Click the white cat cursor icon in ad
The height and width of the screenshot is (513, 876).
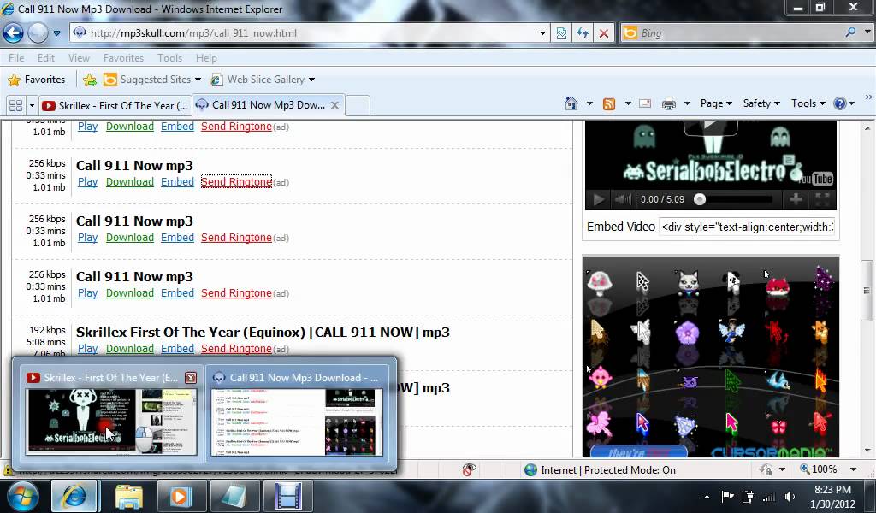click(x=688, y=282)
